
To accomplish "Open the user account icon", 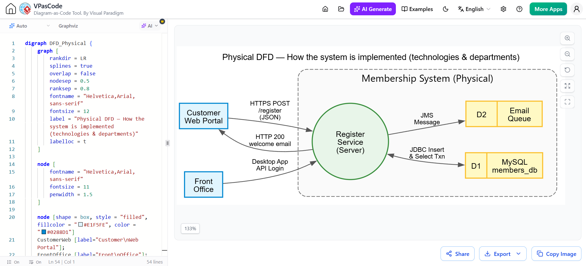I will (577, 9).
